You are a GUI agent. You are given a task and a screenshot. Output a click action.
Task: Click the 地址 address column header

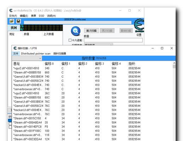pyautogui.click(x=12, y=34)
